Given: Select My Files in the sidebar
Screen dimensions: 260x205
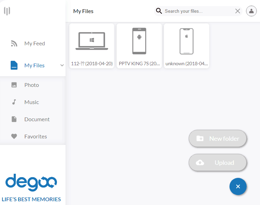Looking at the screenshot, I should click(x=34, y=65).
